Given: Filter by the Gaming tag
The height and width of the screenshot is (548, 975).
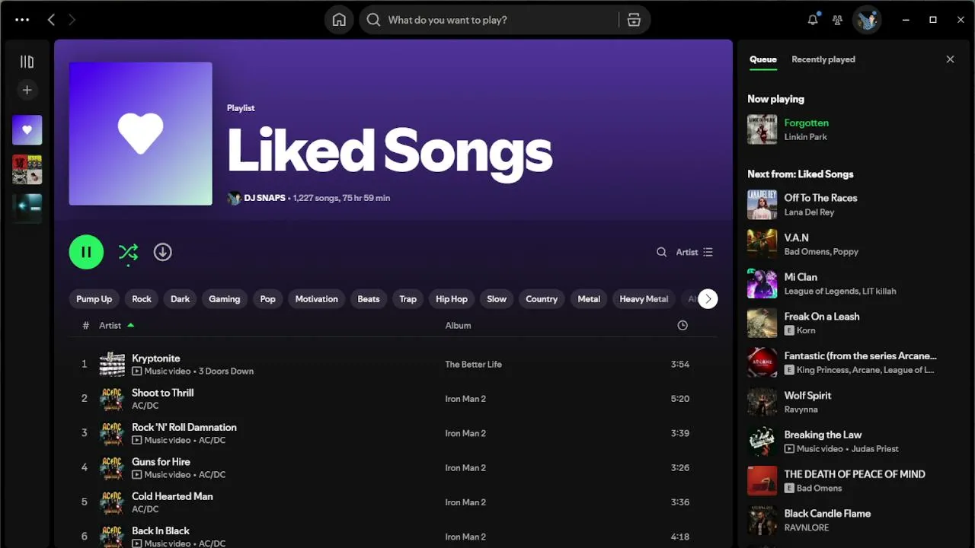Looking at the screenshot, I should (x=225, y=299).
